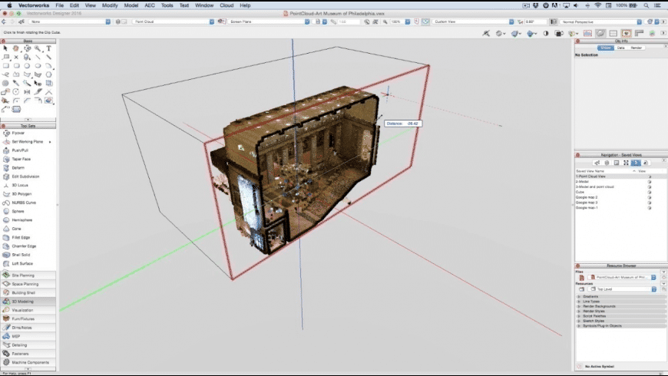Select the Sphere tool
This screenshot has width=668, height=376.
[x=18, y=211]
